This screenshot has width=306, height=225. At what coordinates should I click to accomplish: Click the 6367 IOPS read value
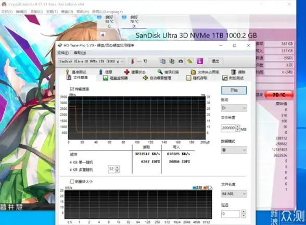pyautogui.click(x=150, y=161)
